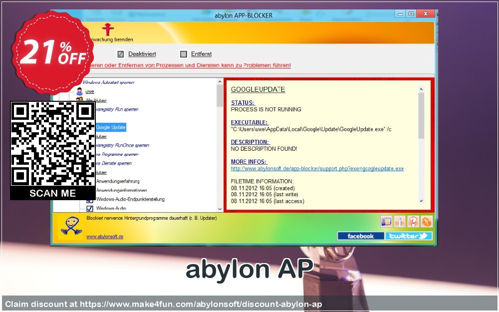The height and width of the screenshot is (312, 499).
Task: Click the PROCESS IS NOT RUNNING text
Action: (266, 109)
